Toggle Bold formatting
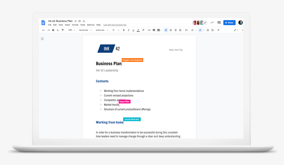This screenshot has width=284, height=165. (x=124, y=30)
